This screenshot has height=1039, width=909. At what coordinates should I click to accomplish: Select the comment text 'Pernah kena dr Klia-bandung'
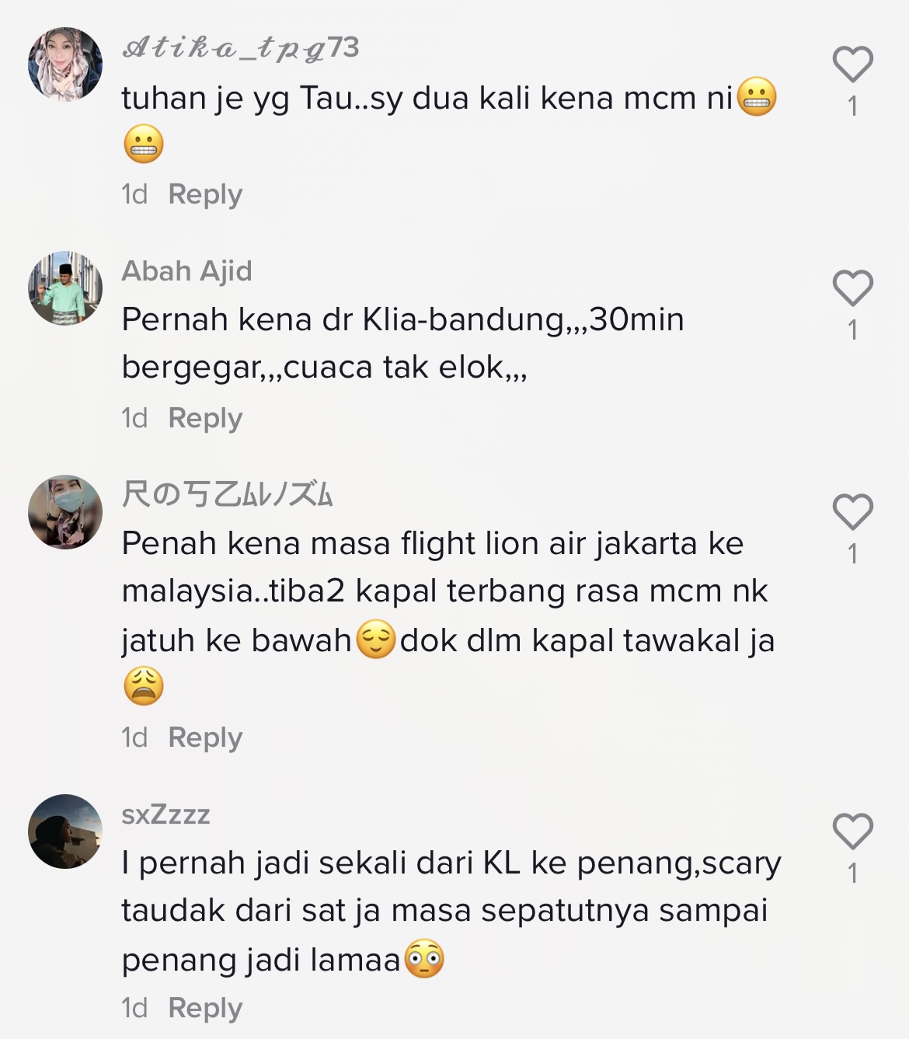click(x=343, y=320)
